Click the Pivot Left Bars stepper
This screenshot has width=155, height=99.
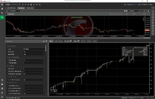[x=44, y=60]
